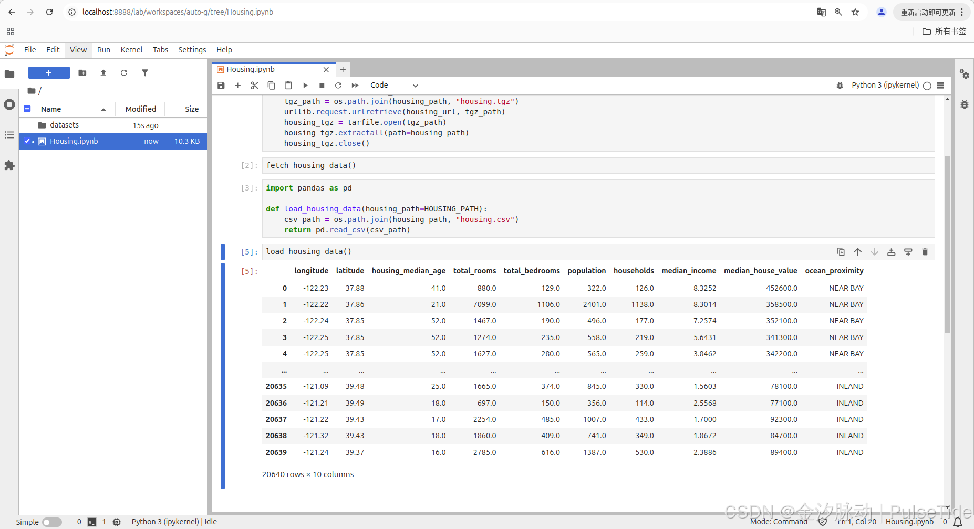Toggle the Housing.ipynb row checkbox
Screen dimensions: 974x529
pos(27,141)
